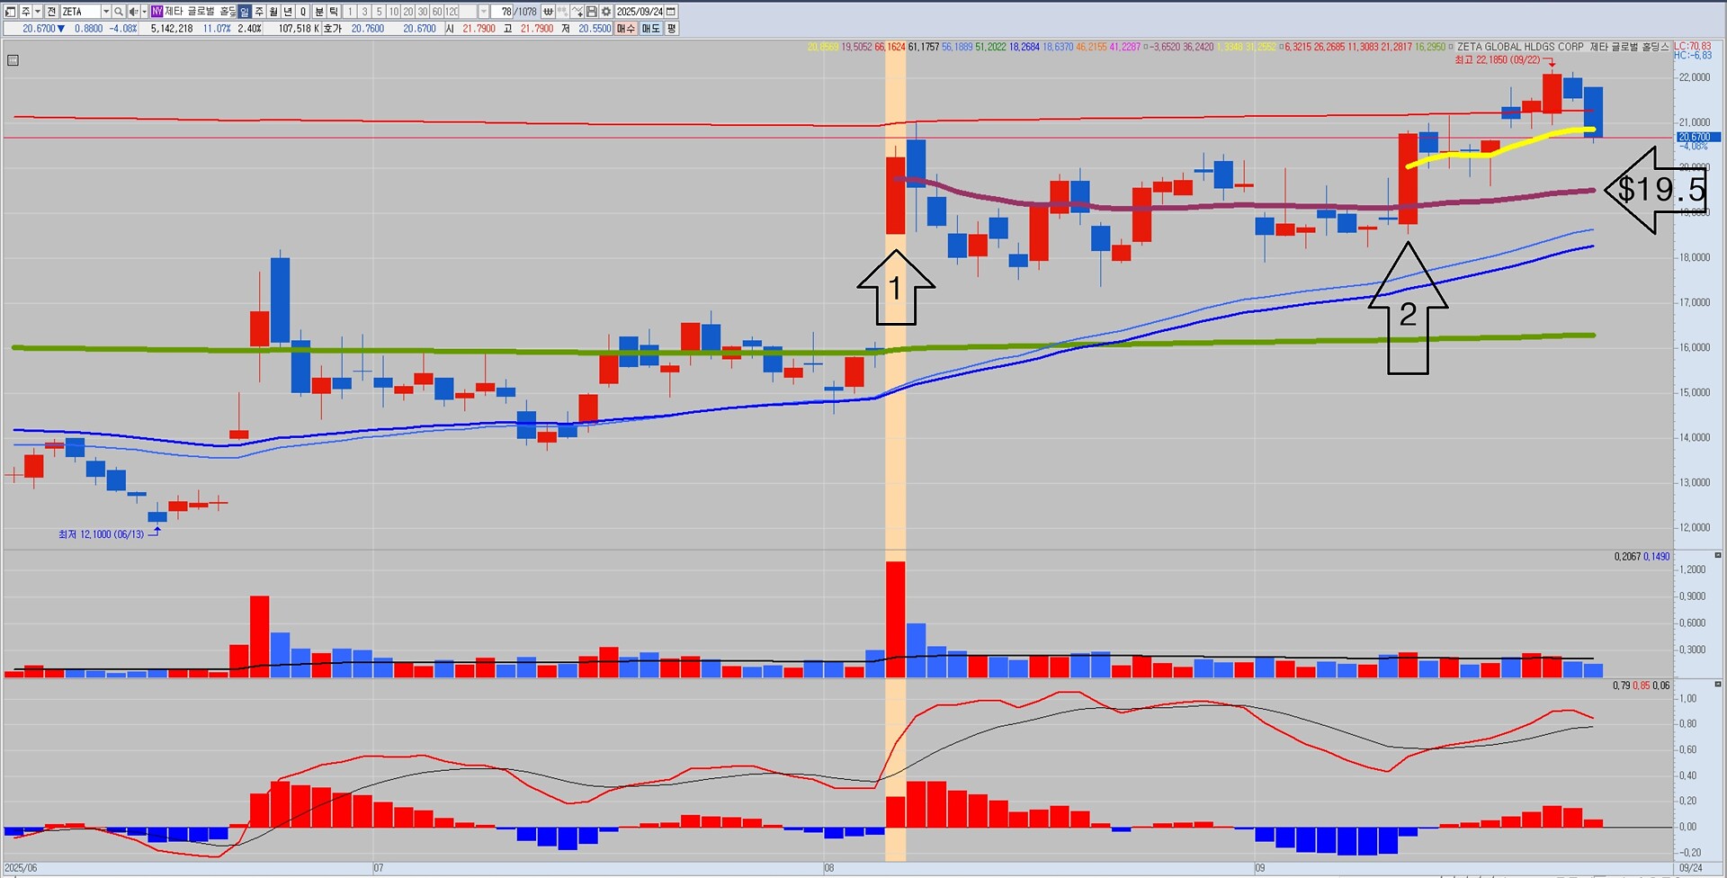Click the window layout icon at top-left

[x=11, y=12]
